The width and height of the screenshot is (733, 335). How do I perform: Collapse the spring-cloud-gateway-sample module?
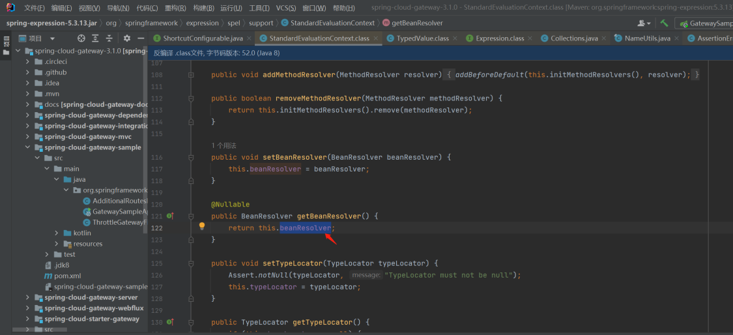[x=27, y=147]
